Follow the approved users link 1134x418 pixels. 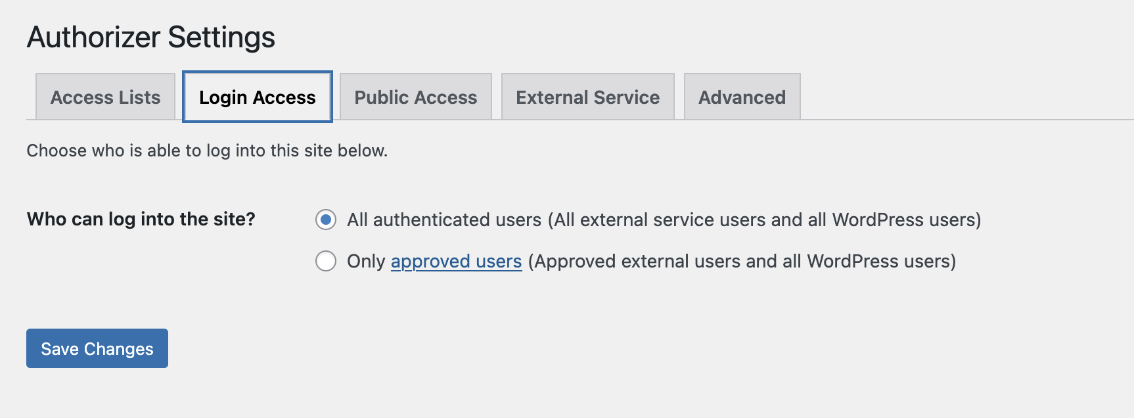[456, 262]
